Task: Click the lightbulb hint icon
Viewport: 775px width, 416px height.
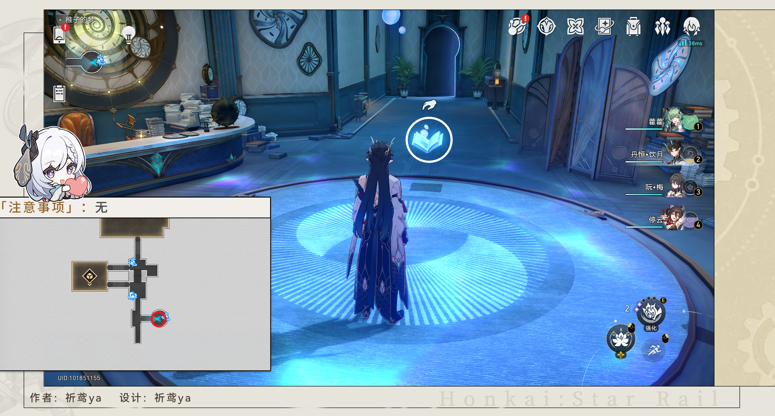Action: pos(129,35)
